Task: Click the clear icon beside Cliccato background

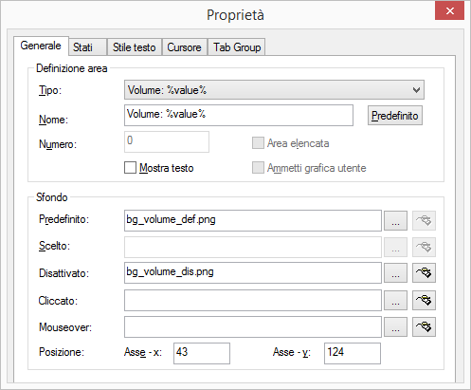Action: pos(424,300)
